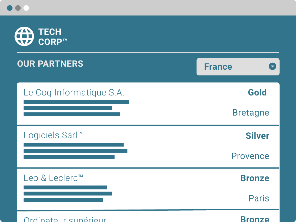296x222 pixels.
Task: Open Le Coq Informatique S.A. partner entry
Action: tap(74, 92)
